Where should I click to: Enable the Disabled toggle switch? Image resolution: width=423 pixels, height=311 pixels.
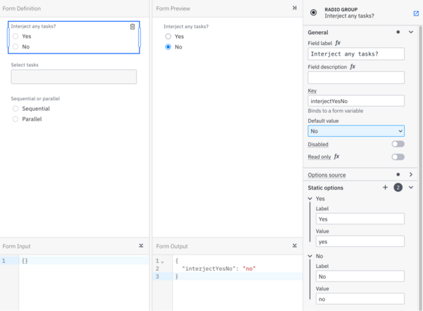[x=398, y=144]
